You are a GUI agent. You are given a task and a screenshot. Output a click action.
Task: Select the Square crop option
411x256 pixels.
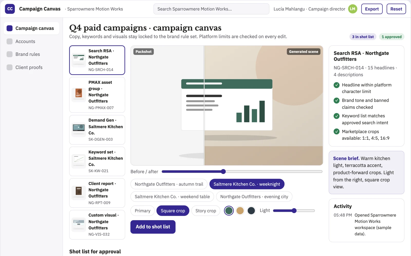(173, 211)
